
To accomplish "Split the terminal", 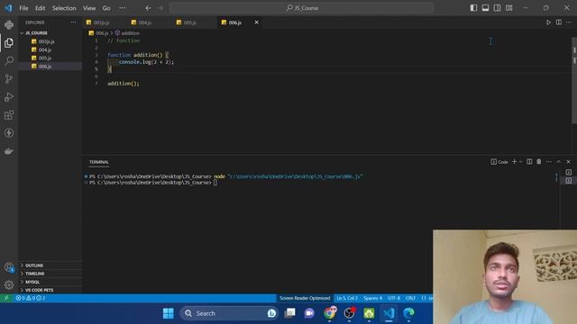I will point(529,162).
